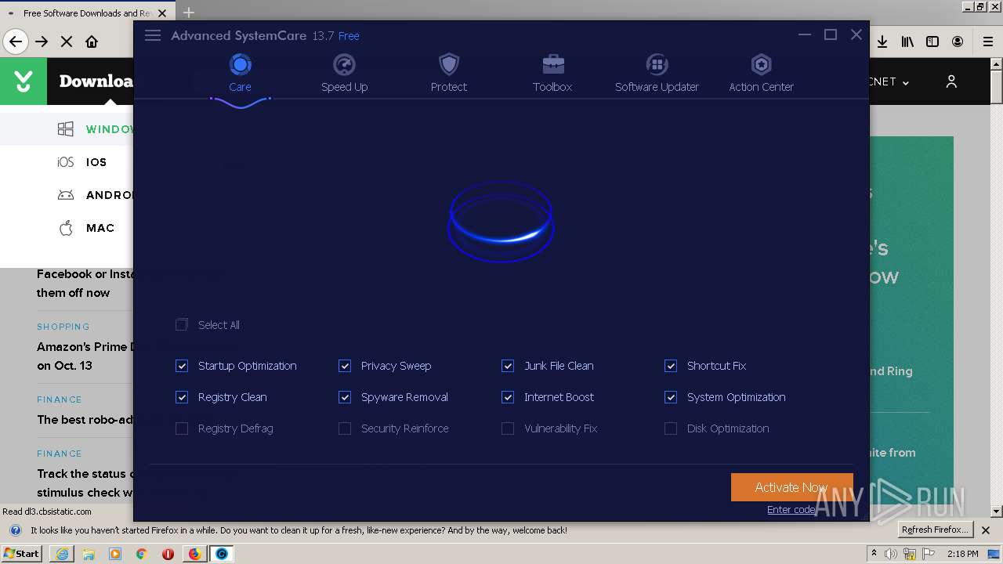Toggle Spyware Removal checkbox
The width and height of the screenshot is (1003, 564).
(x=345, y=397)
